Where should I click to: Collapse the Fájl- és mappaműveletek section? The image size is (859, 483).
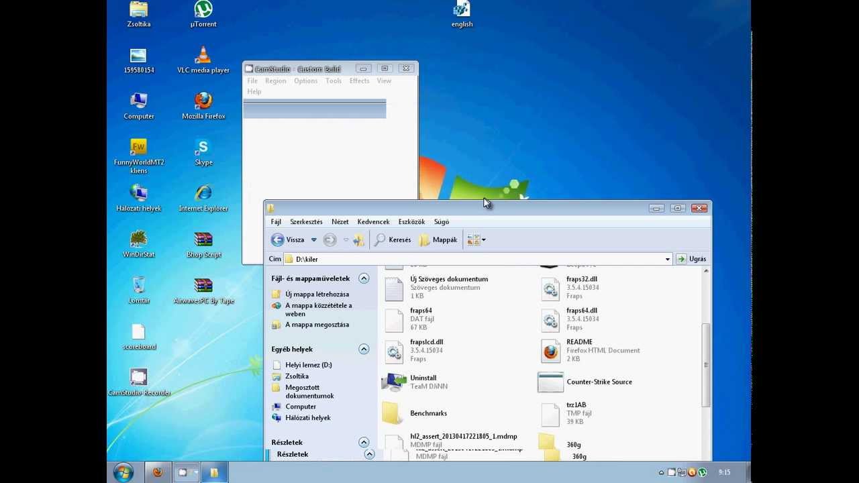click(x=364, y=278)
